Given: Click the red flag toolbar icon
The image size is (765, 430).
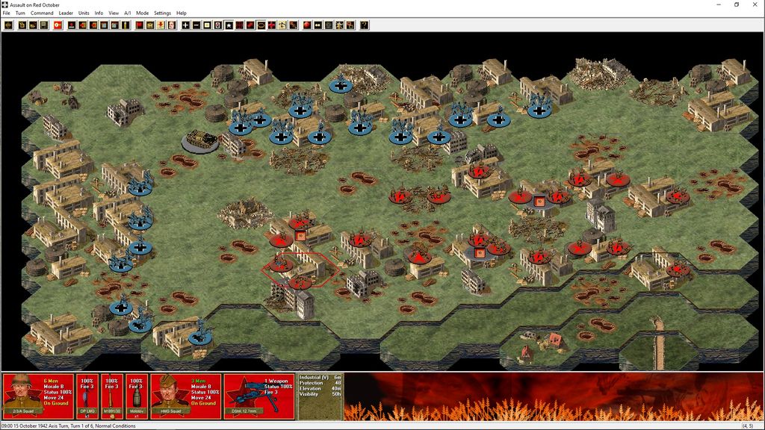Looking at the screenshot, I should (x=140, y=25).
